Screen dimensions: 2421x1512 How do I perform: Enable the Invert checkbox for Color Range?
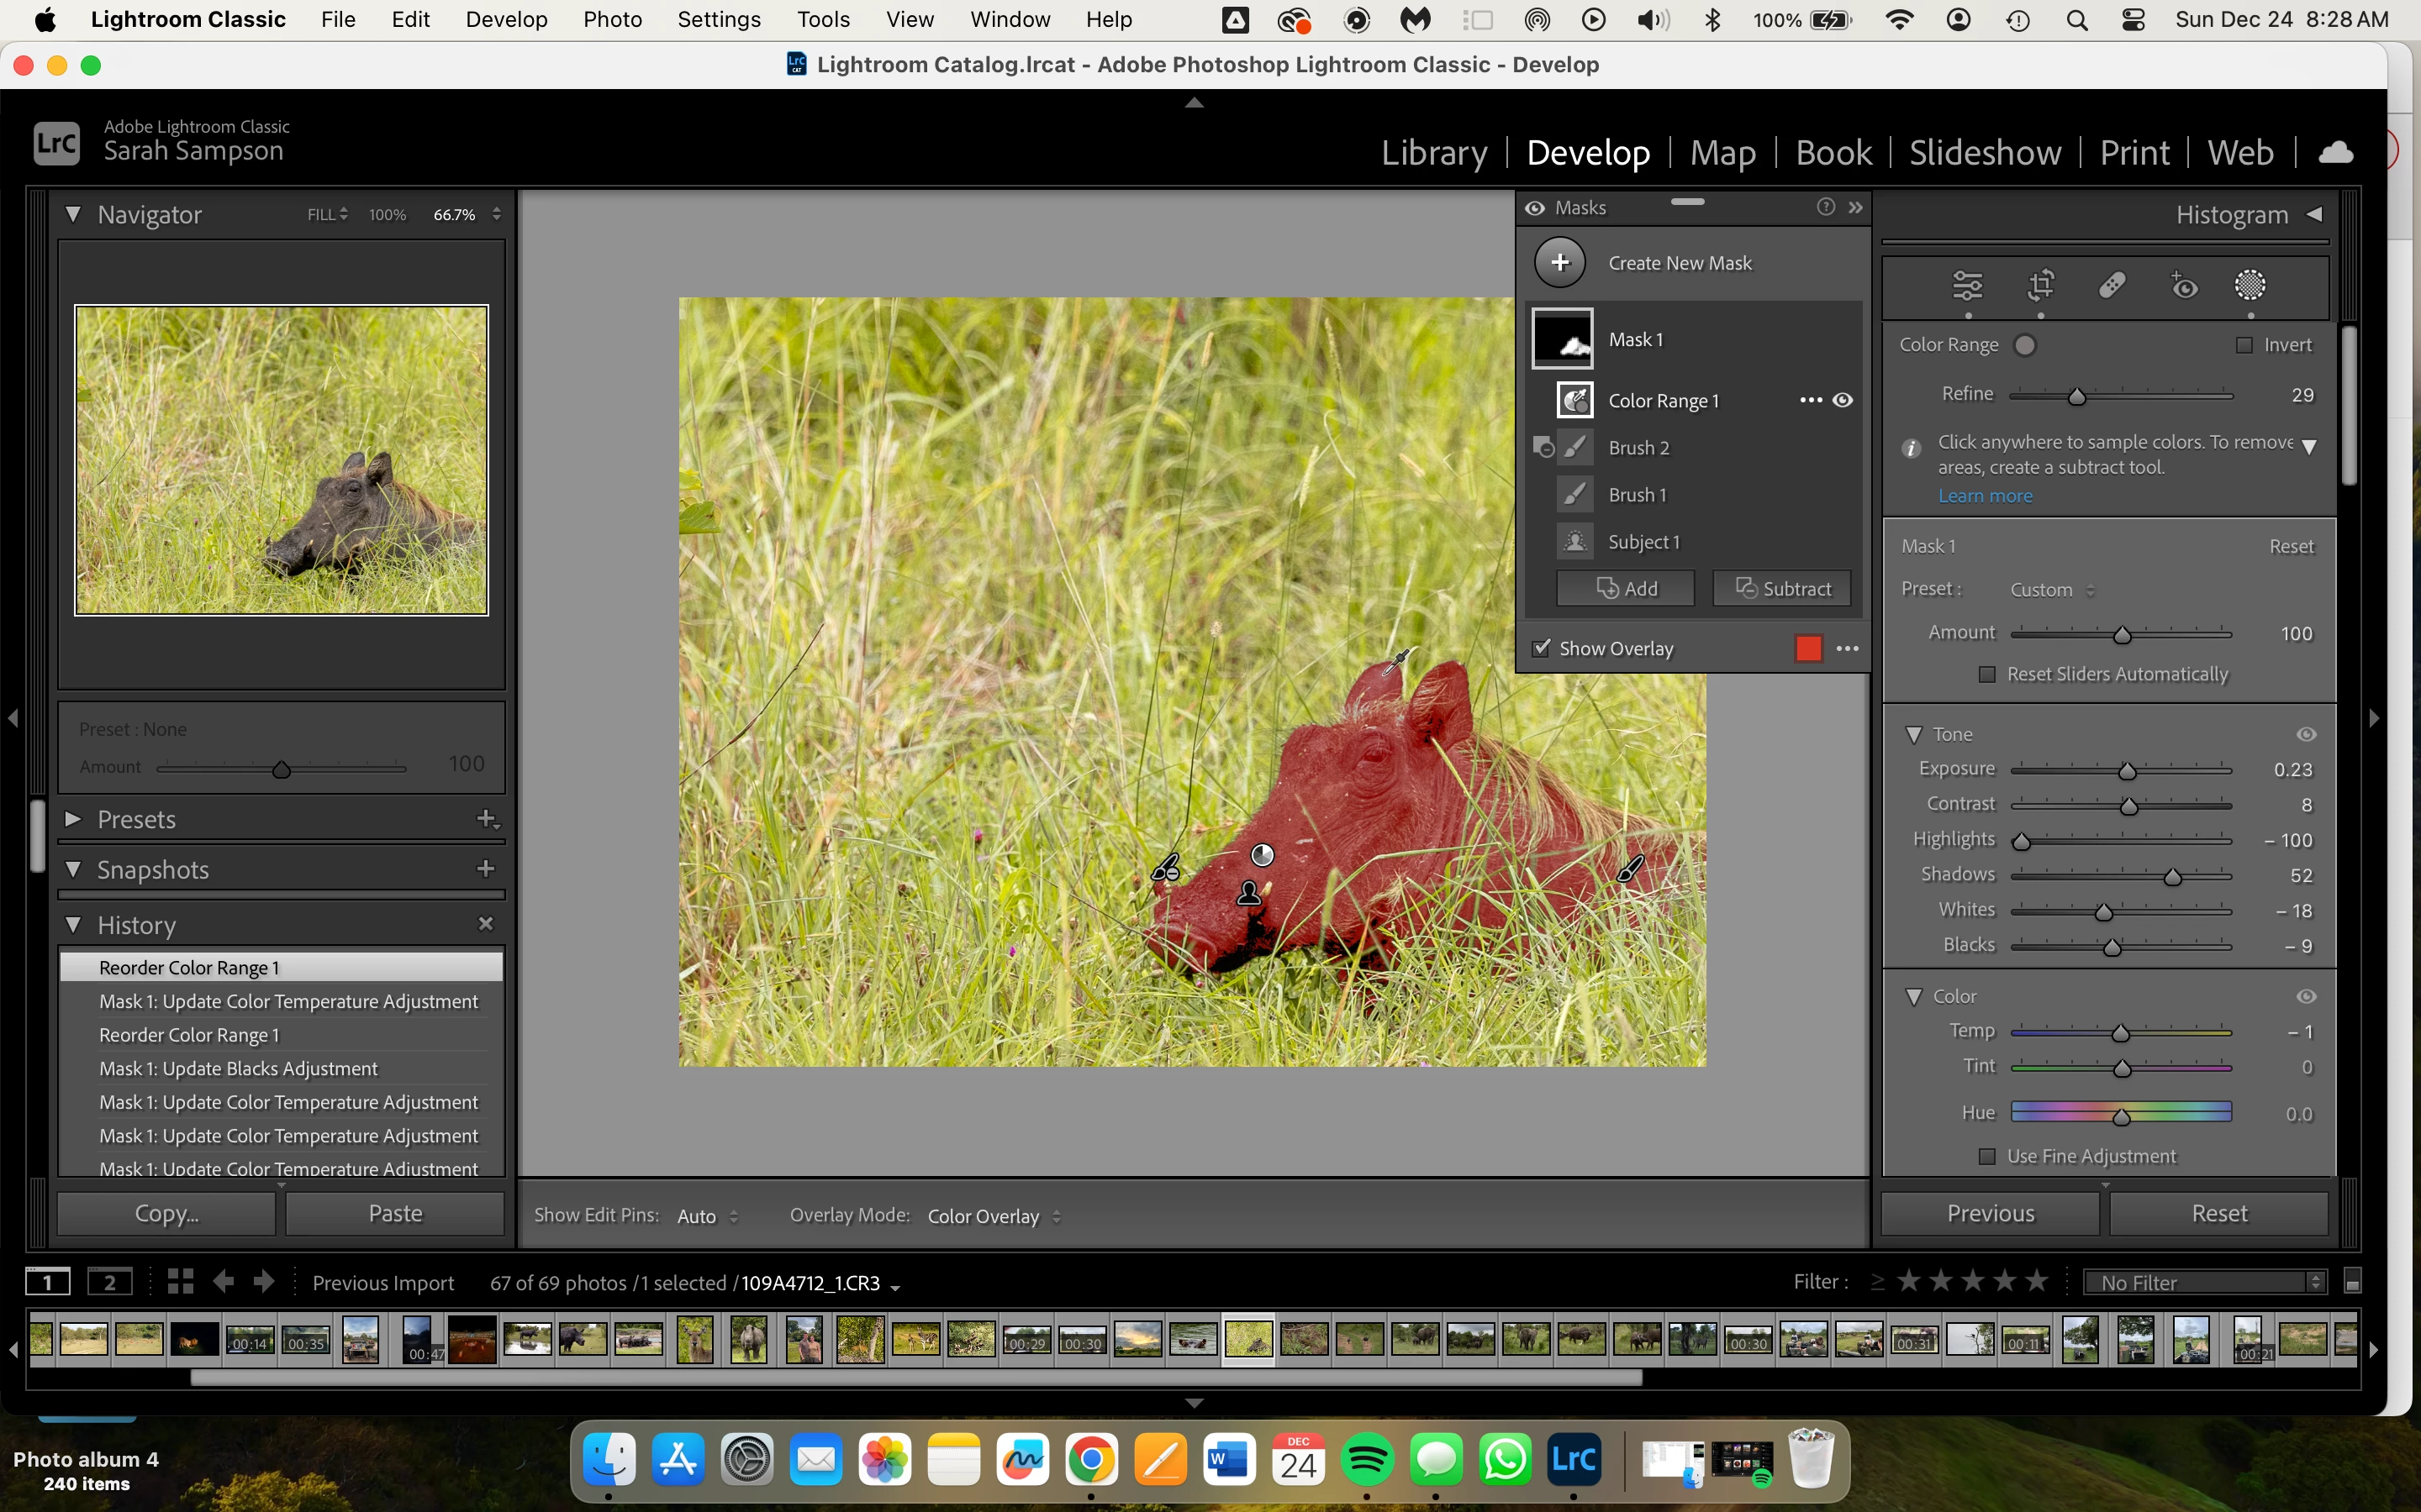pyautogui.click(x=2244, y=345)
